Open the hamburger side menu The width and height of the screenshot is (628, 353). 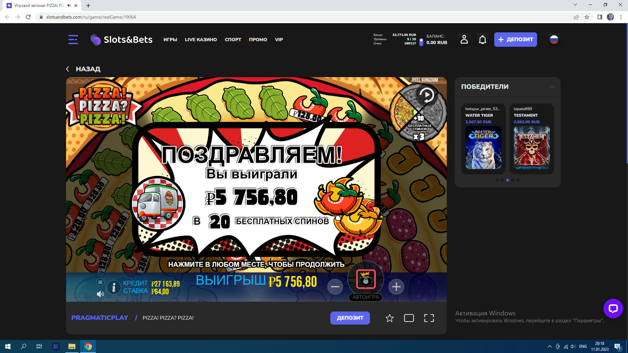pyautogui.click(x=73, y=40)
